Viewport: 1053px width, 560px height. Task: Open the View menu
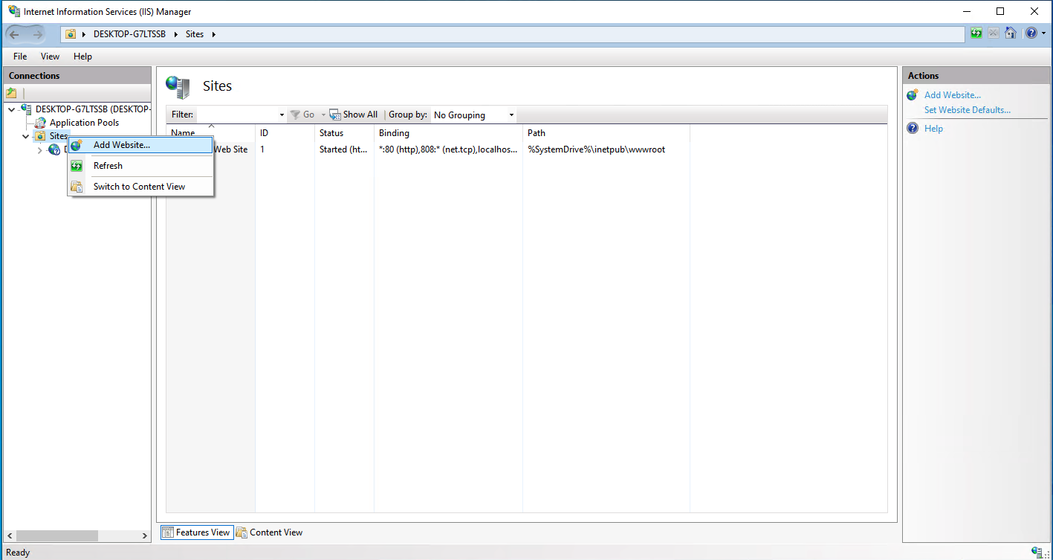coord(50,57)
